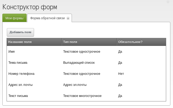
Task: Select the Адрес эл. почты field name
Action: [x=21, y=85]
